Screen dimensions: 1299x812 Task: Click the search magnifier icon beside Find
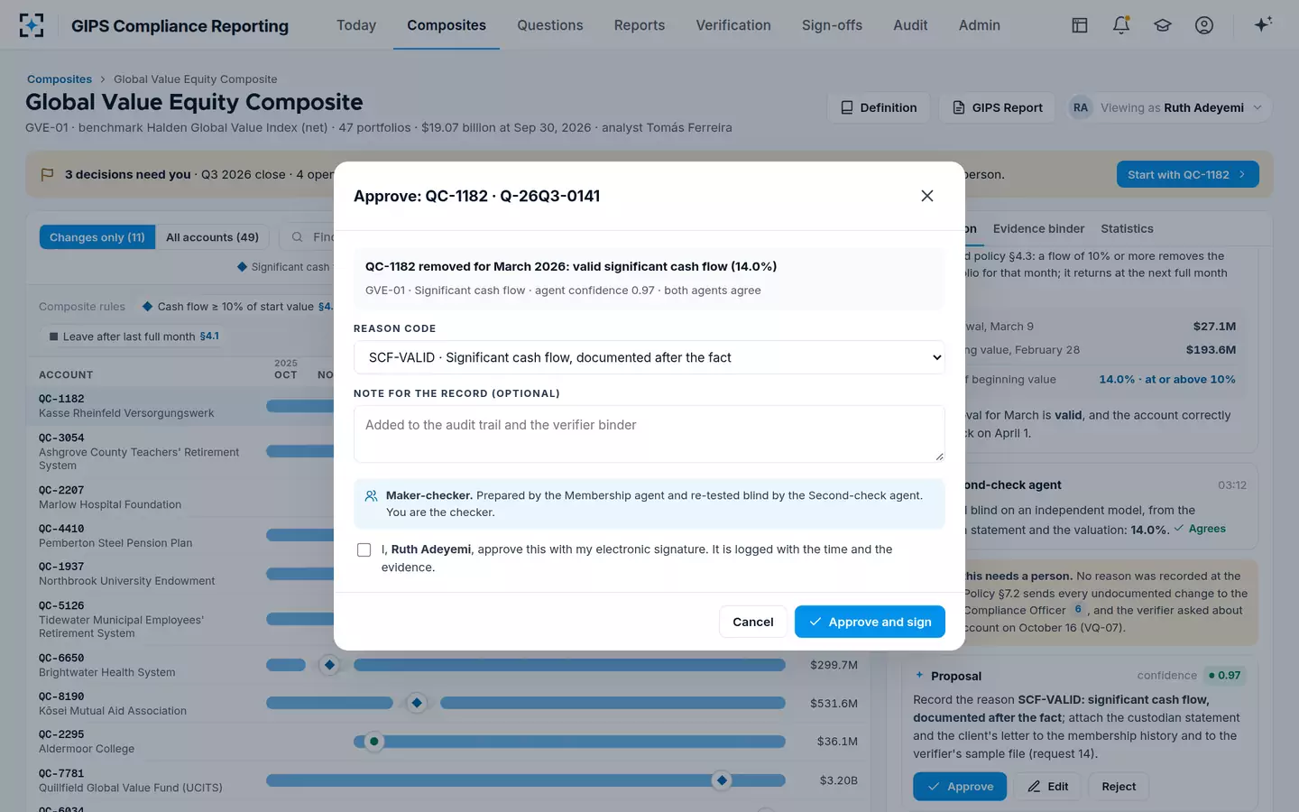297,237
